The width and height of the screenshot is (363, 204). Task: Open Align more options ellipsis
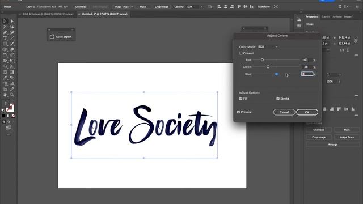pos(357,115)
